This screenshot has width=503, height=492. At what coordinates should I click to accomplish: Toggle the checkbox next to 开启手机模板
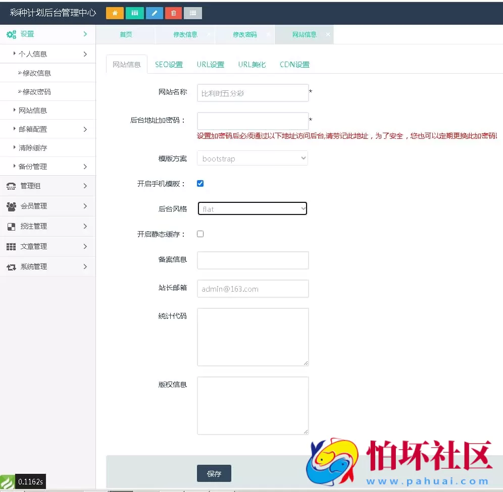200,183
